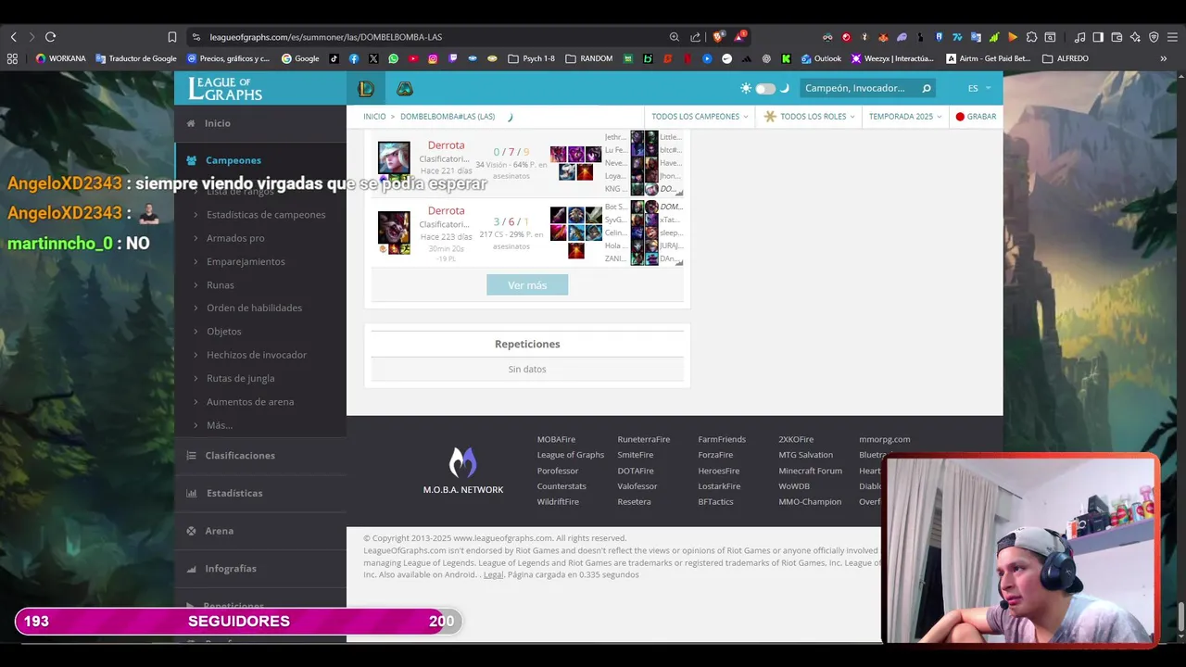1186x667 pixels.
Task: Open Estadísticas de campeones submenu item
Action: [x=266, y=215]
